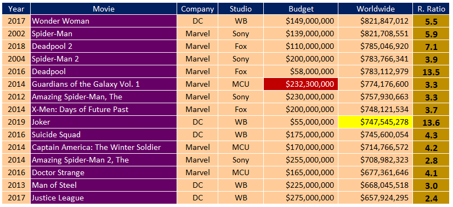Select the Movie column header
This screenshot has width=453, height=207.
(x=104, y=9)
